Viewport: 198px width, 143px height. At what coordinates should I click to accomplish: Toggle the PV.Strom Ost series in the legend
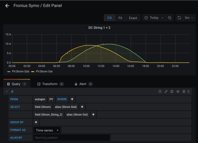coord(44,71)
